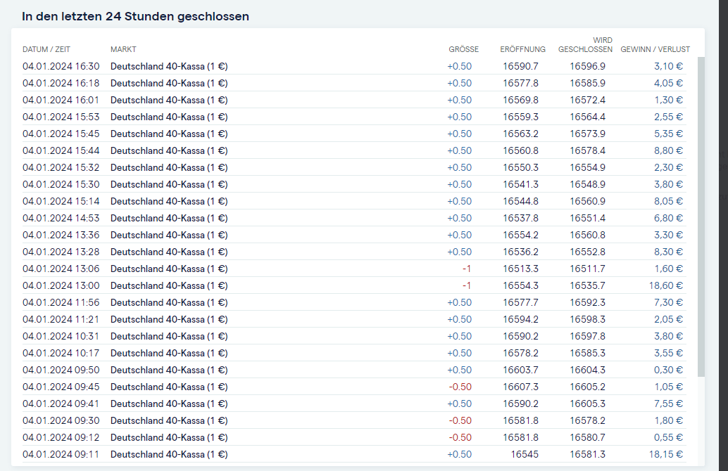This screenshot has width=728, height=471.
Task: Click the WIRD GESCHLOSSEN column header
Action: click(585, 44)
